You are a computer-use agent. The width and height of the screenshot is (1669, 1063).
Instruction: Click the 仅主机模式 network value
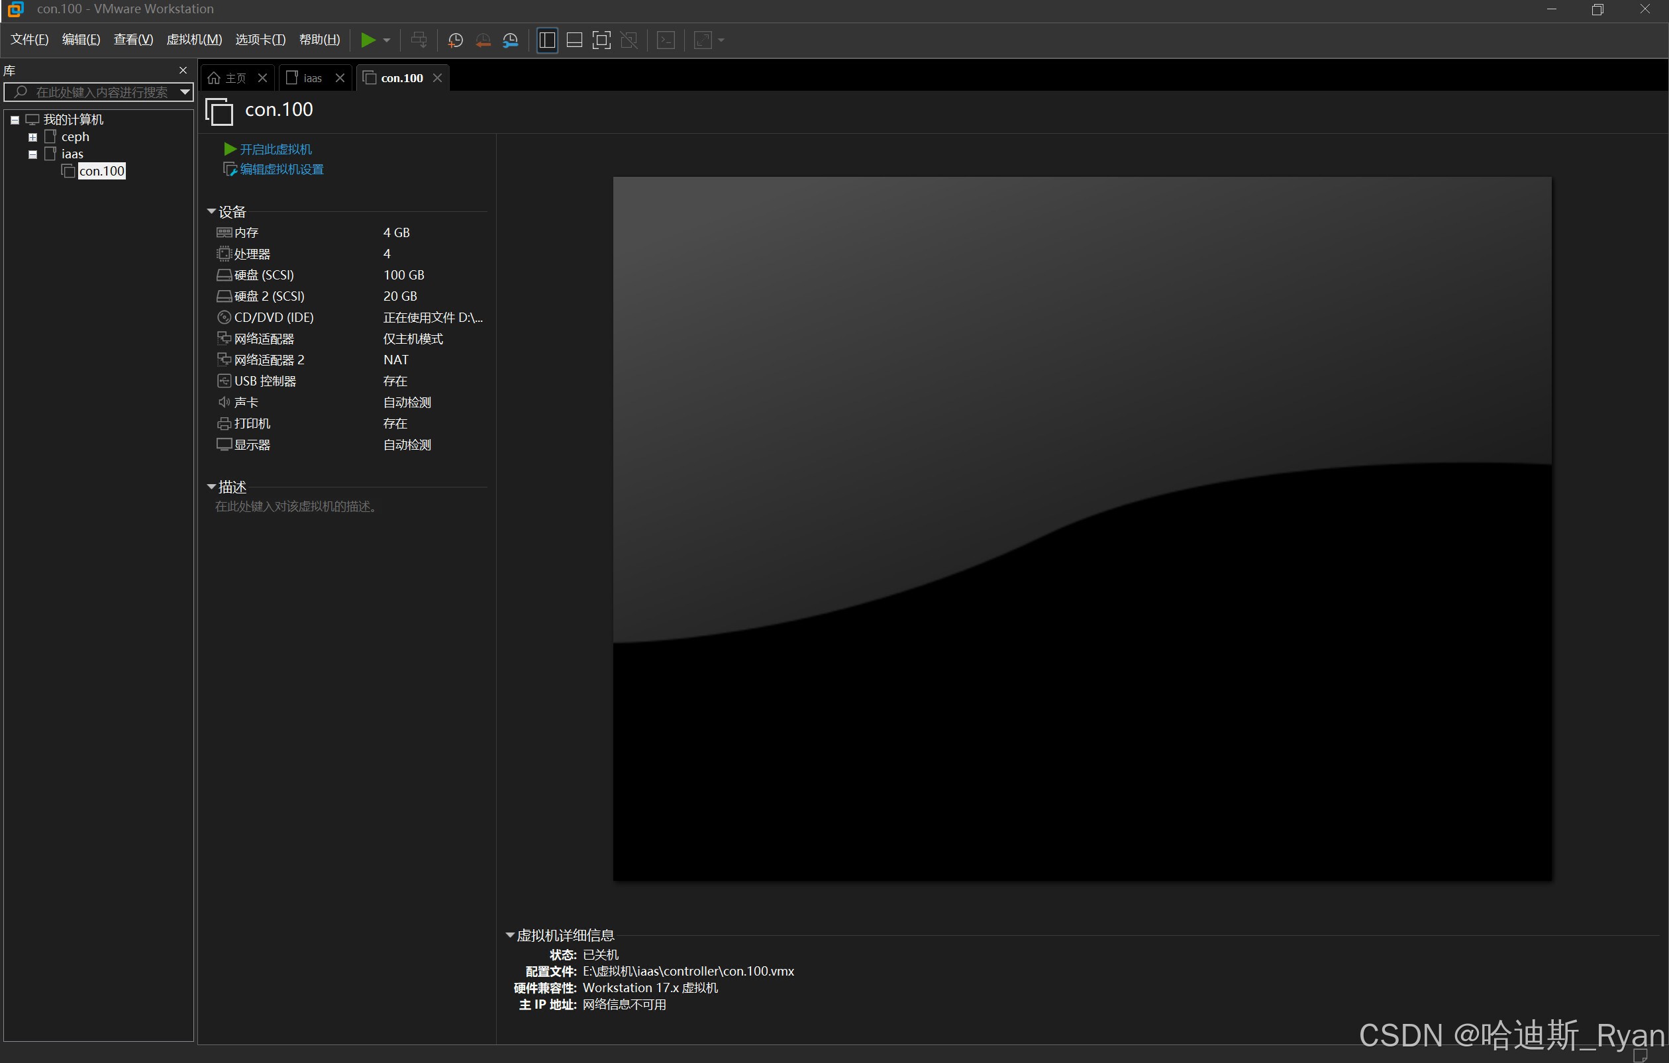[x=413, y=339]
